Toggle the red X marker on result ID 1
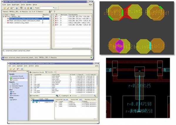The image size is (176, 125). (56, 17)
